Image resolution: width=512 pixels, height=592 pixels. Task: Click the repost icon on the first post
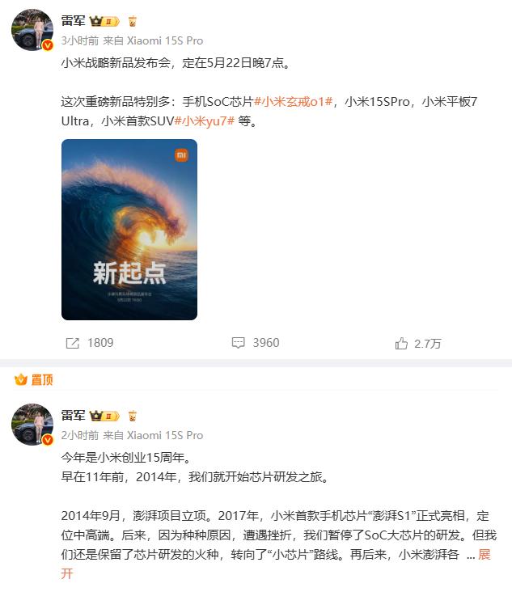tap(73, 343)
